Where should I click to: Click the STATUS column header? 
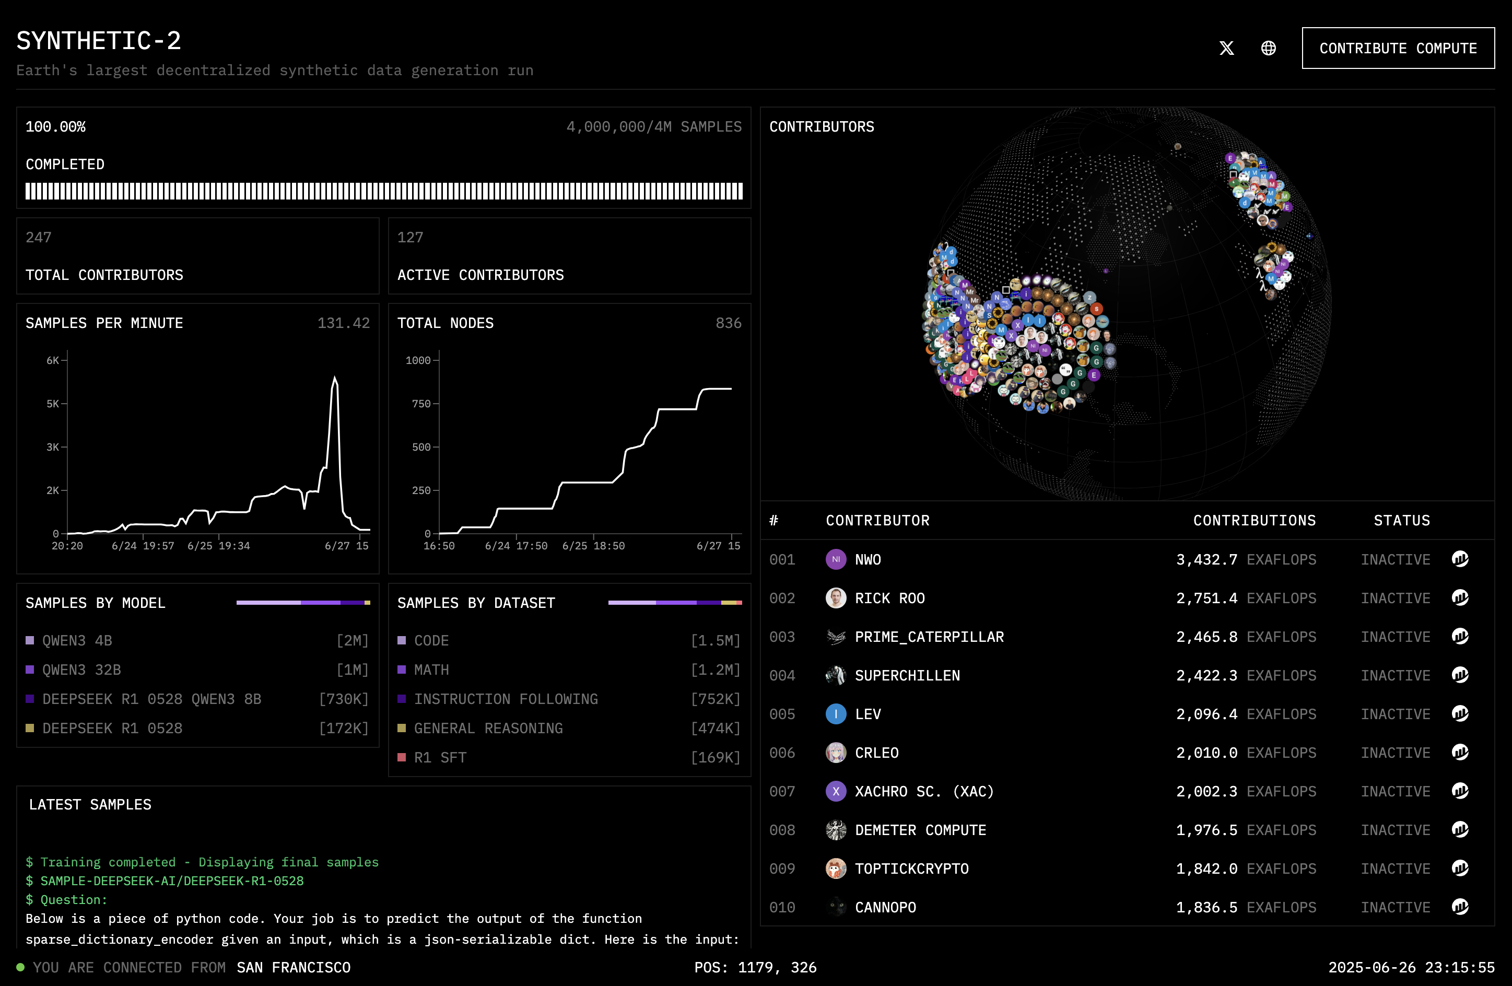coord(1401,520)
